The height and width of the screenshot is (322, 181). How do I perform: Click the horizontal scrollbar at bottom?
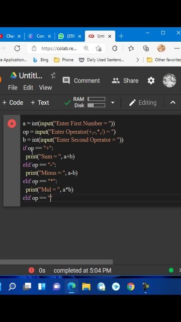tap(56, 262)
